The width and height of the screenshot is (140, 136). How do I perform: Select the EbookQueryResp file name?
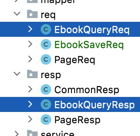coord(94,105)
